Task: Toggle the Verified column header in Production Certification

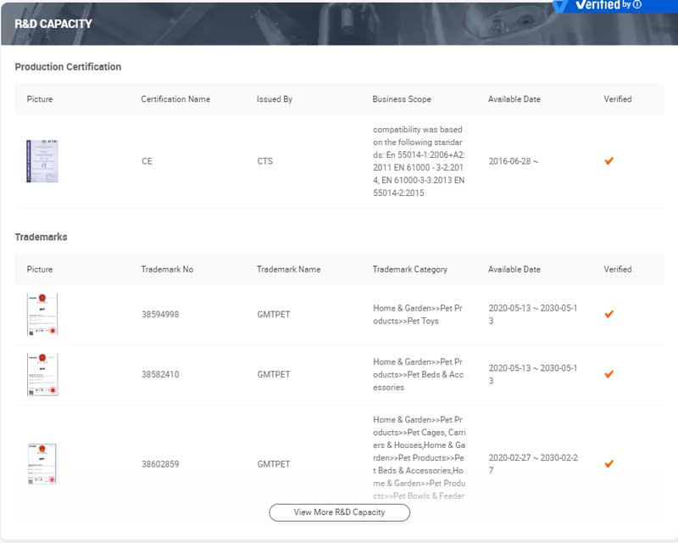Action: tap(618, 98)
